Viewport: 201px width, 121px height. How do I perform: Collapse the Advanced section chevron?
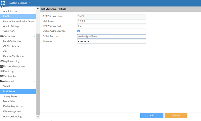[34, 81]
